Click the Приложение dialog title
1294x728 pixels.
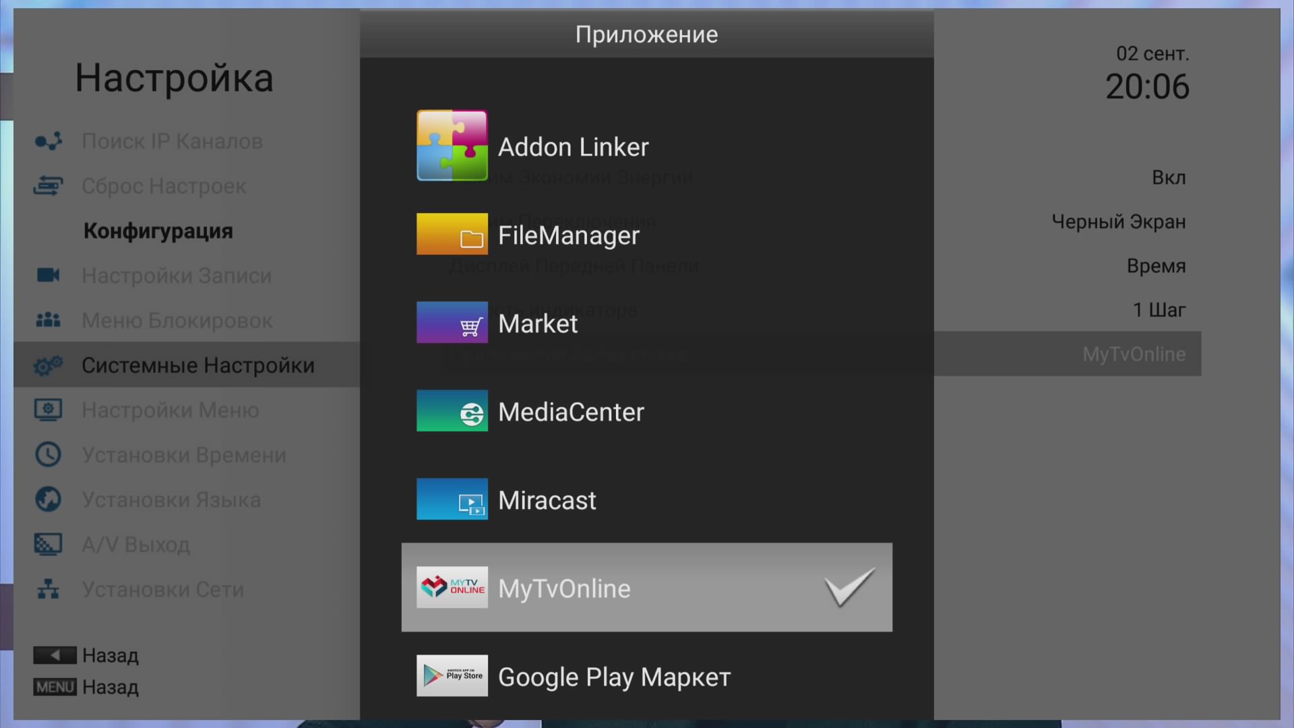point(647,34)
